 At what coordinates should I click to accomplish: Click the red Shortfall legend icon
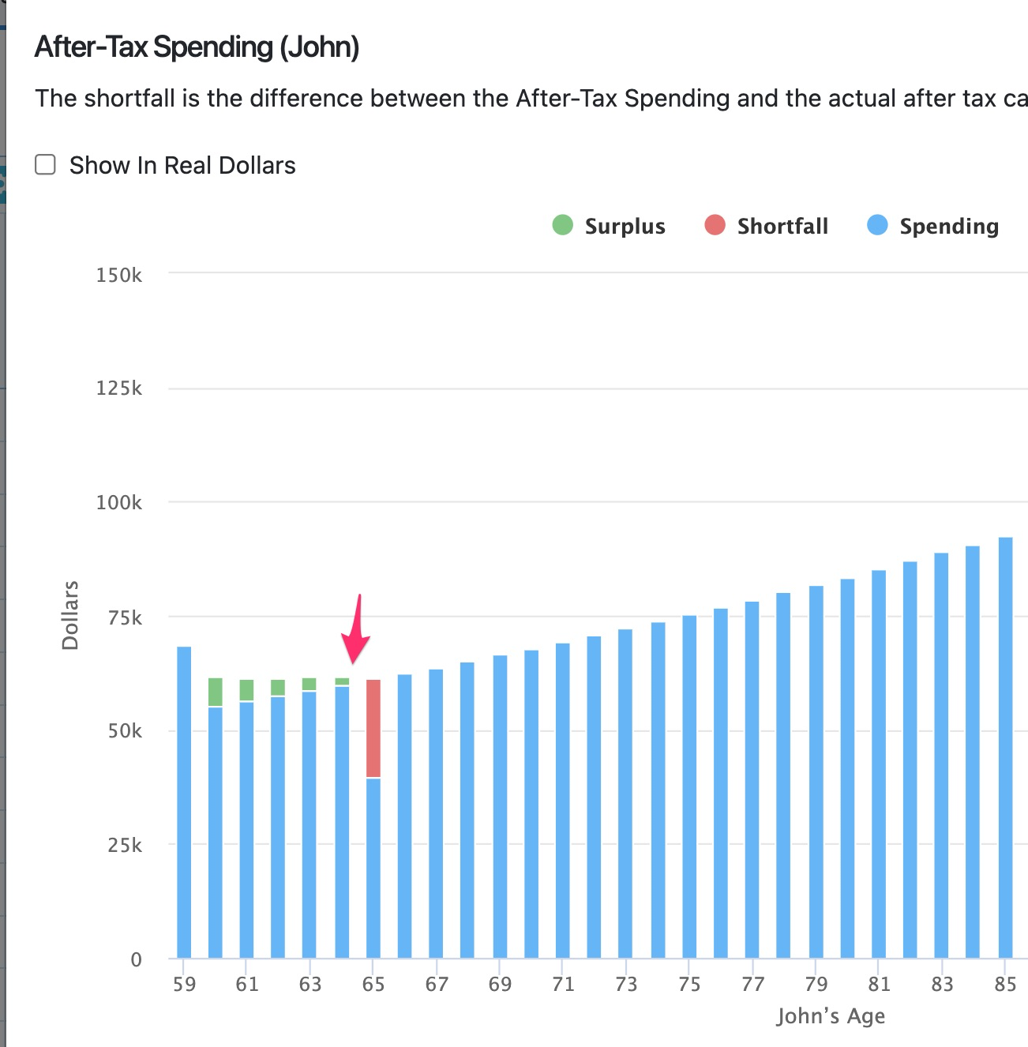[714, 226]
